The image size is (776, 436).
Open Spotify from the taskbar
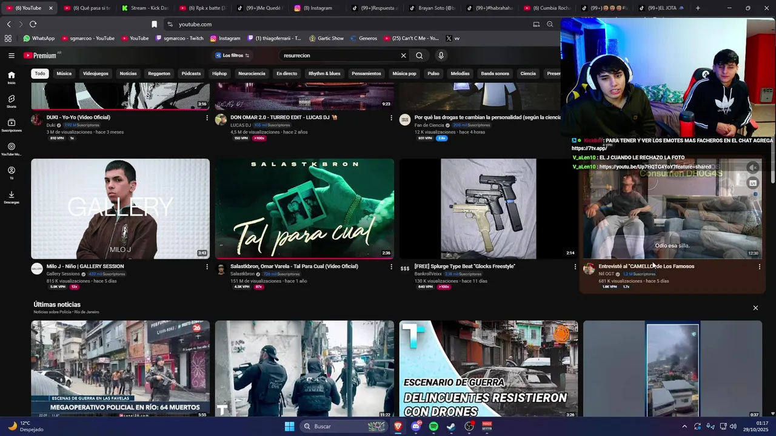tap(433, 426)
